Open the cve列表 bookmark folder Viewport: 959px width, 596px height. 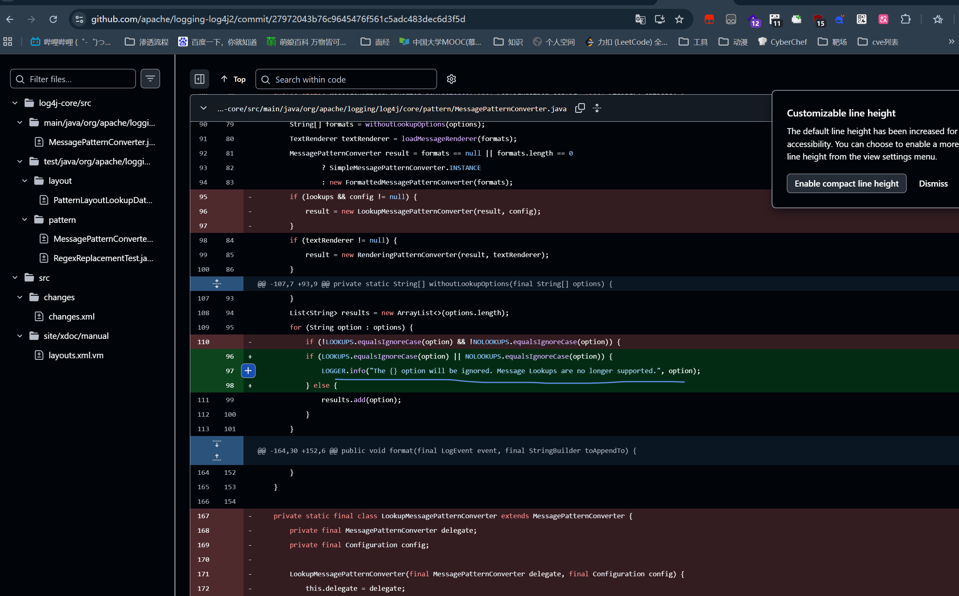[x=878, y=42]
